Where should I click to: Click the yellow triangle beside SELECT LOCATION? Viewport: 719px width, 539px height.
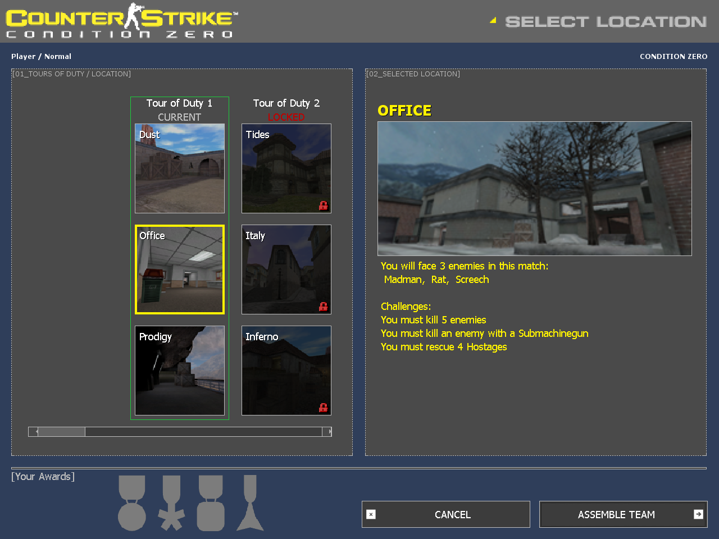[x=493, y=21]
